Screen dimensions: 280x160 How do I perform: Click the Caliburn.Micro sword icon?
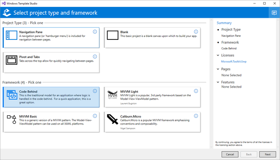(112, 119)
